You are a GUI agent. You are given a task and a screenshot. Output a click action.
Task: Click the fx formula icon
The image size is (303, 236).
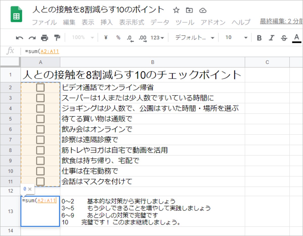pos(10,51)
